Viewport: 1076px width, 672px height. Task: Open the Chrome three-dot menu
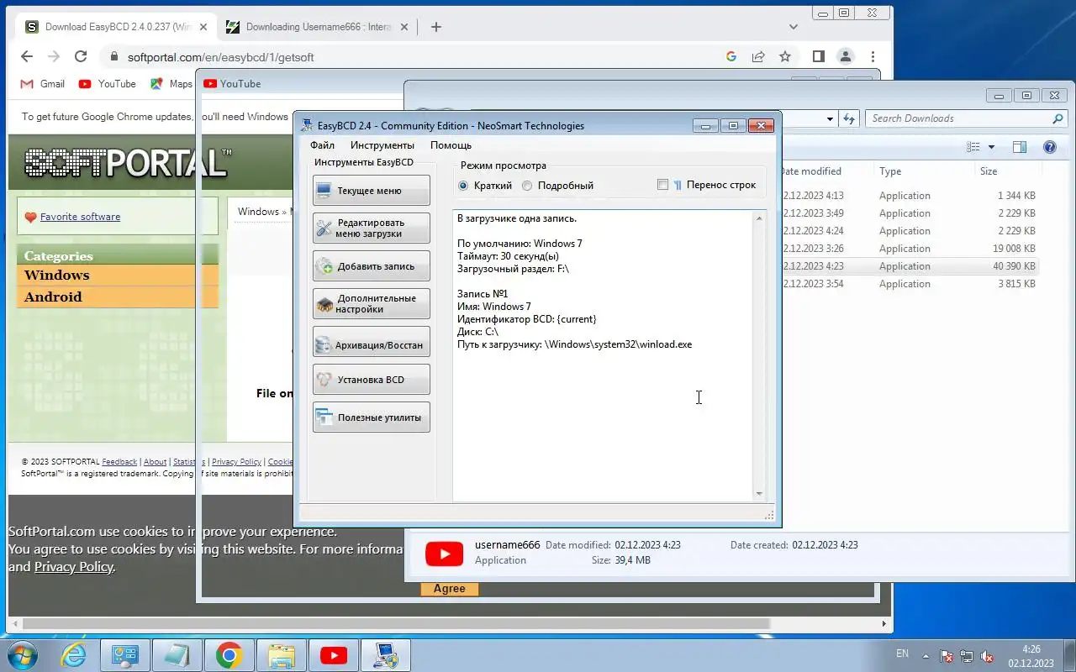click(873, 57)
